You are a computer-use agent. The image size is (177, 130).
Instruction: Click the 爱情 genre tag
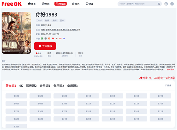pyautogui.click(x=55, y=21)
